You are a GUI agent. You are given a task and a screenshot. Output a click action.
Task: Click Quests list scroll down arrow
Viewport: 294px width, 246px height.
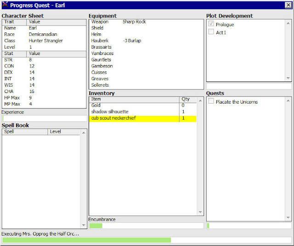coord(288,218)
